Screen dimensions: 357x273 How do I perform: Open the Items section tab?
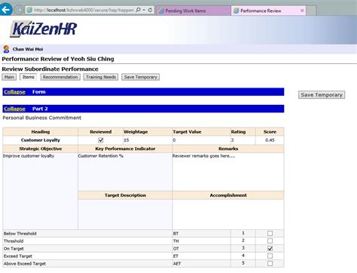pyautogui.click(x=29, y=77)
